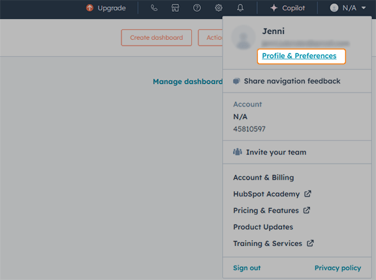Viewport: 376px width, 280px height.
Task: Click the feedback chat bubble icon
Action: tap(236, 81)
